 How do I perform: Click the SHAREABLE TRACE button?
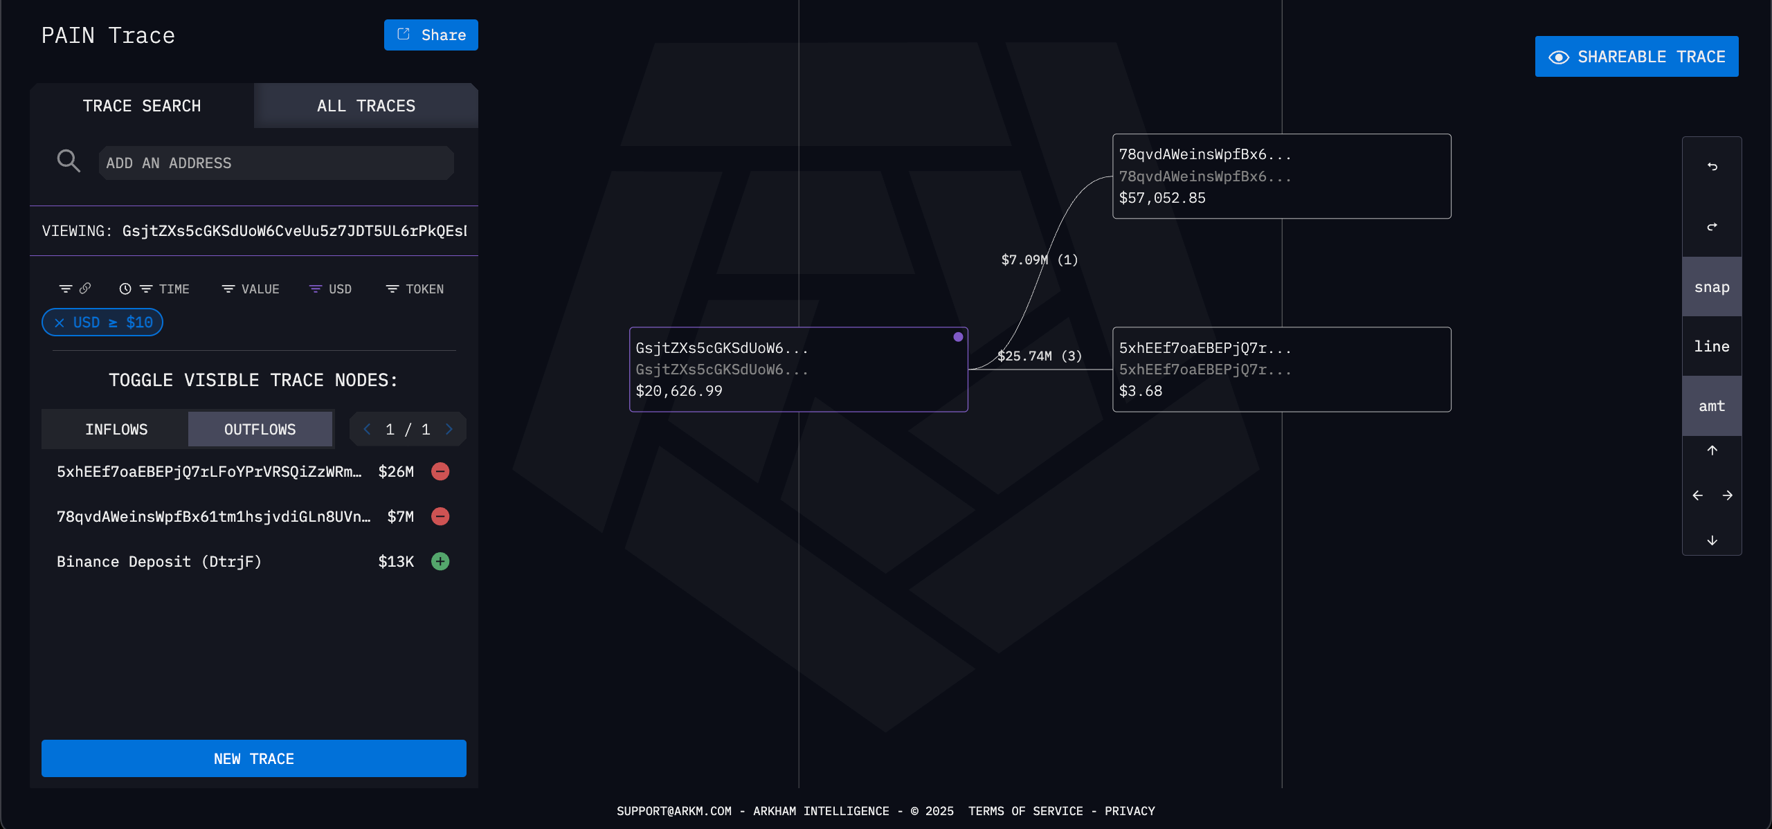pos(1636,57)
